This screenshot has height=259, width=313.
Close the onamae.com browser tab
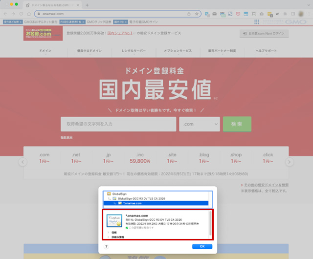[x=78, y=5]
